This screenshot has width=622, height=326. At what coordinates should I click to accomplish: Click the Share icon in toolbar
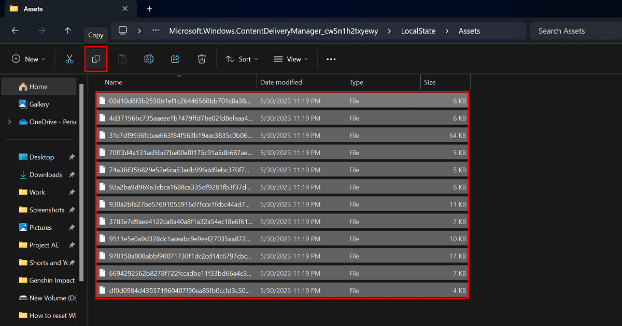pyautogui.click(x=175, y=60)
